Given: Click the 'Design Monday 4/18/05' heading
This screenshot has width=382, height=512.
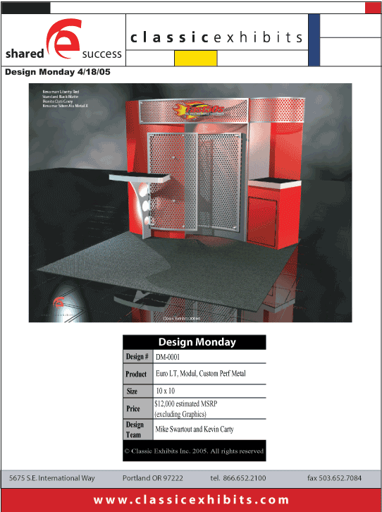Looking at the screenshot, I should pos(58,72).
